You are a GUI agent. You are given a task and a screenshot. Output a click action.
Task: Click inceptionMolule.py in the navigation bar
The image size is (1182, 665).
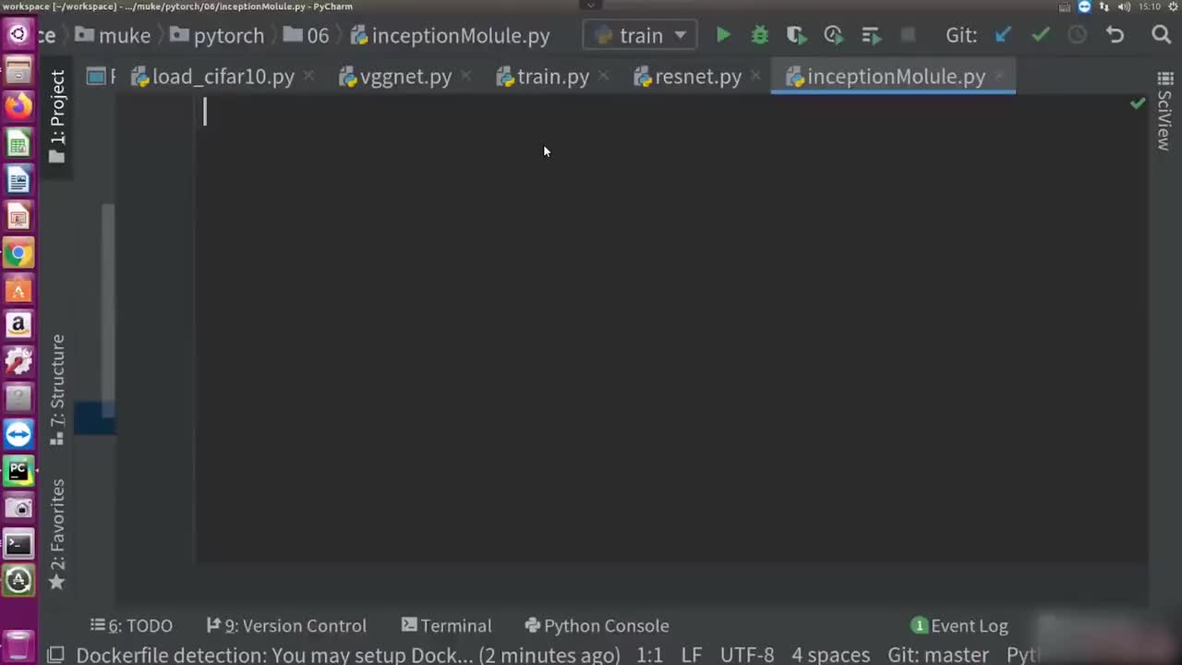(450, 35)
